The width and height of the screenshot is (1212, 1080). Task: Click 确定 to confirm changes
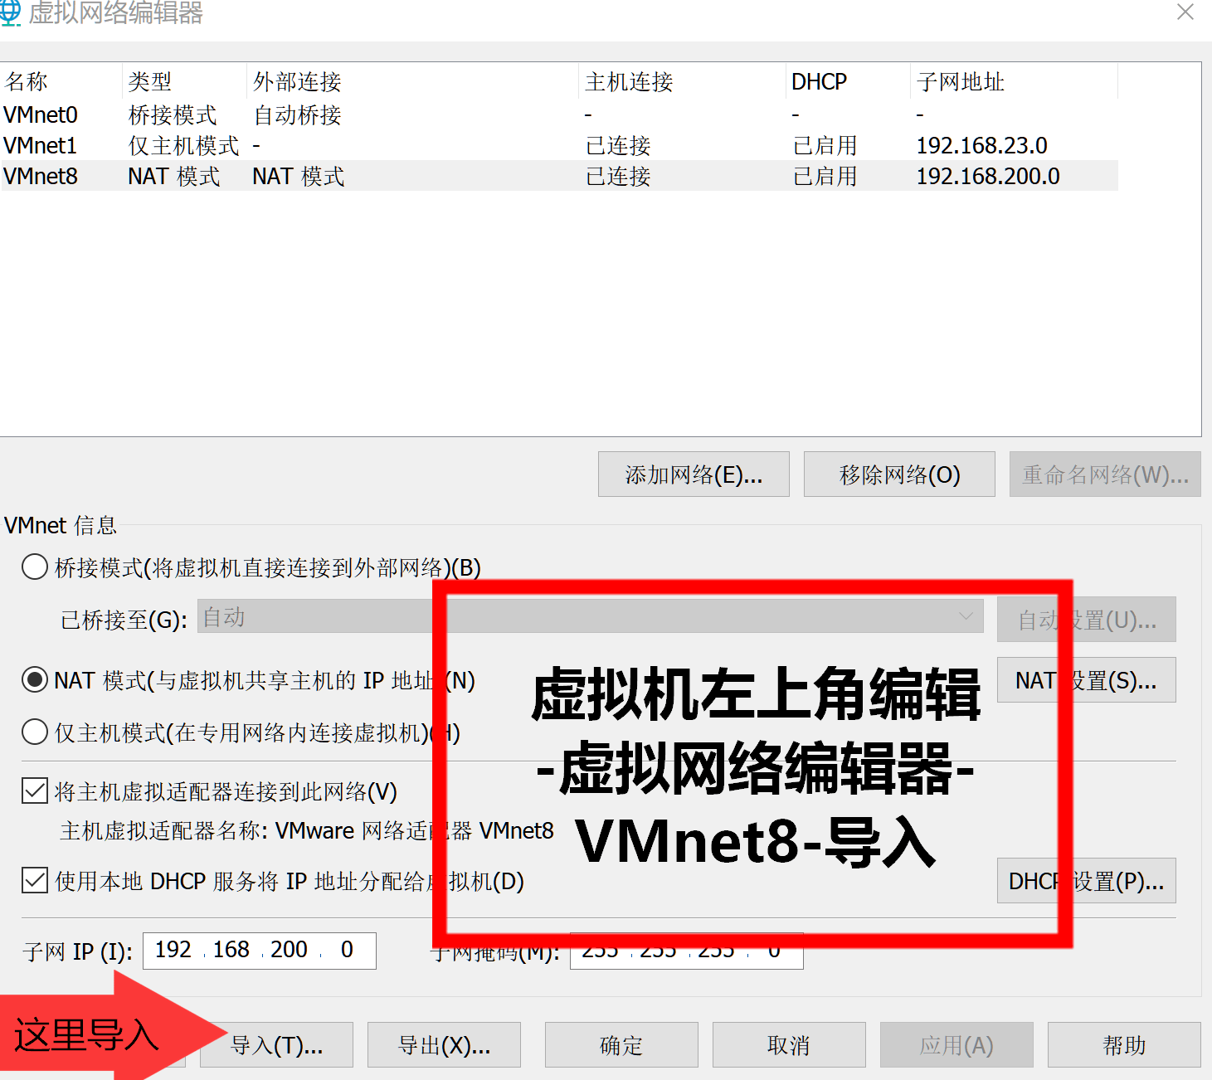[x=621, y=1044]
